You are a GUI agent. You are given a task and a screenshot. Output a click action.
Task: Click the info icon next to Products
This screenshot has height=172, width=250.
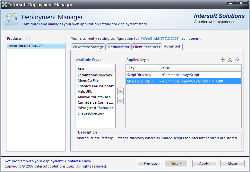coord(28,39)
